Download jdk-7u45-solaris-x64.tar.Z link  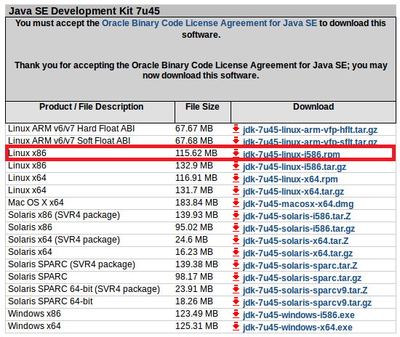tap(296, 241)
